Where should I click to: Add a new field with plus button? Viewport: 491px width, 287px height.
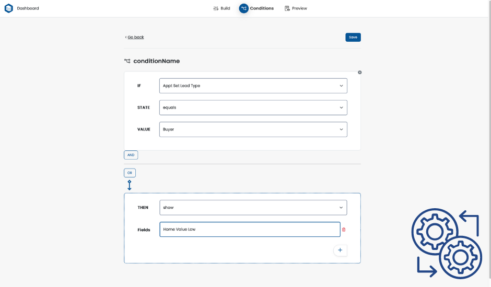tap(340, 250)
